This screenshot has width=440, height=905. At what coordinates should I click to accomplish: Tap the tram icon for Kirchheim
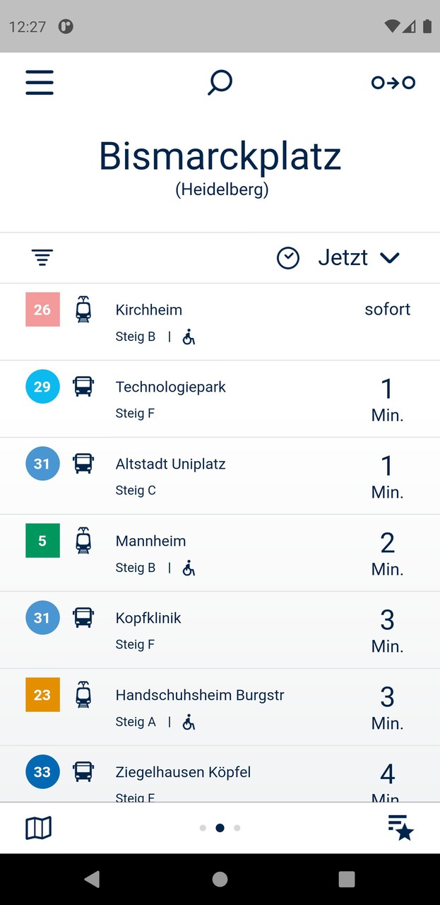pos(83,310)
